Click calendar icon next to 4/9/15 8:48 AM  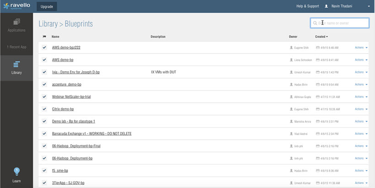click(x=318, y=47)
